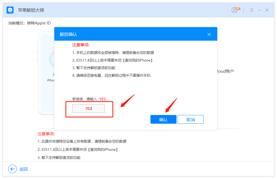Open the hamburger menu in the title bar
The height and width of the screenshot is (179, 277).
click(252, 10)
